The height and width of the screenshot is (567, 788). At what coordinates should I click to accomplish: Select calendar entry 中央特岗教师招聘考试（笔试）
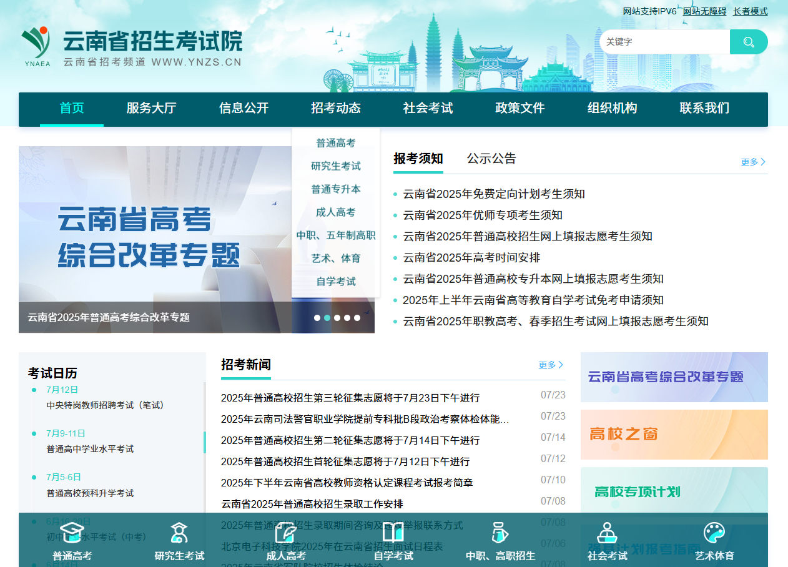pos(106,405)
